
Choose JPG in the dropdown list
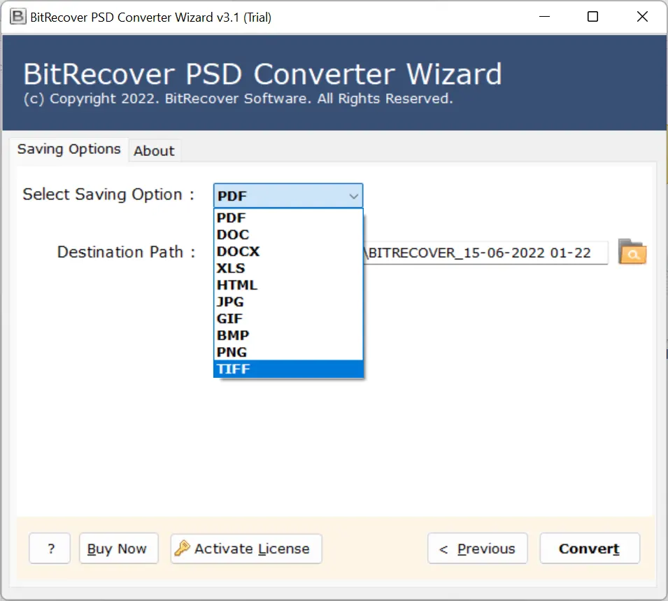point(288,302)
